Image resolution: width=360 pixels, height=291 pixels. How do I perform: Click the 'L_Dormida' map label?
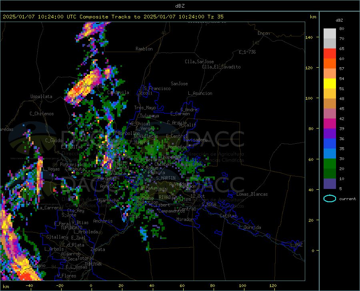[250, 227]
